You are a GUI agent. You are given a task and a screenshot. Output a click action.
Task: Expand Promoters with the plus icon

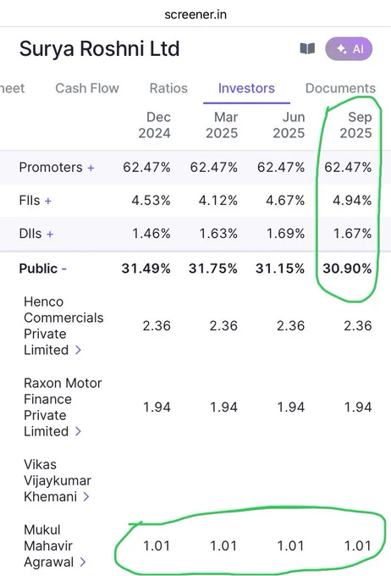click(x=91, y=168)
